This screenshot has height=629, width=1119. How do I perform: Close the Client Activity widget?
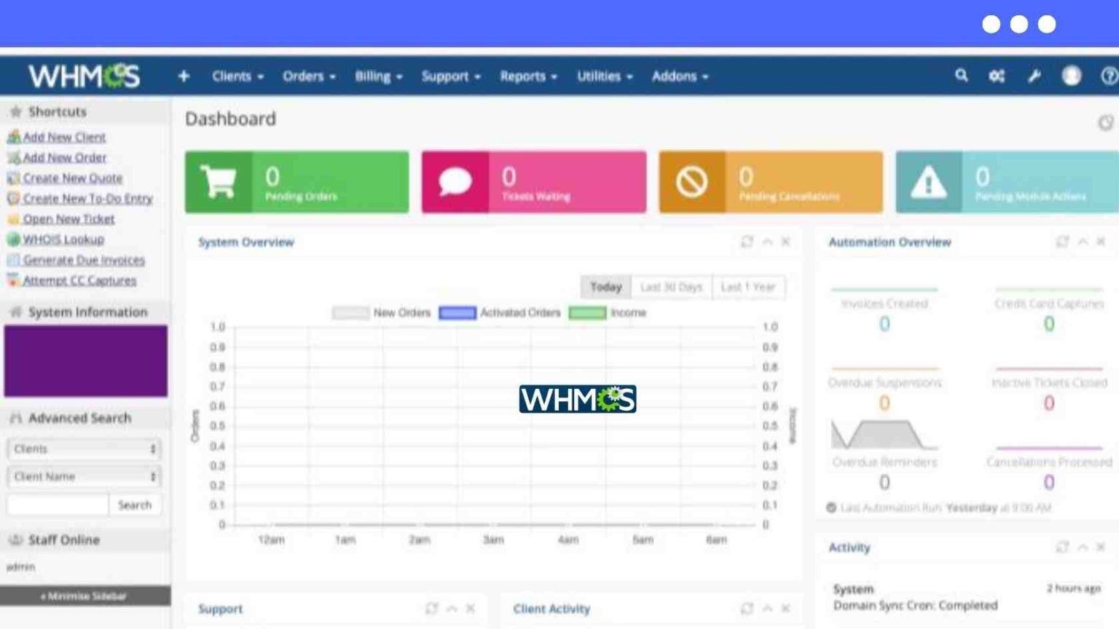pyautogui.click(x=785, y=608)
